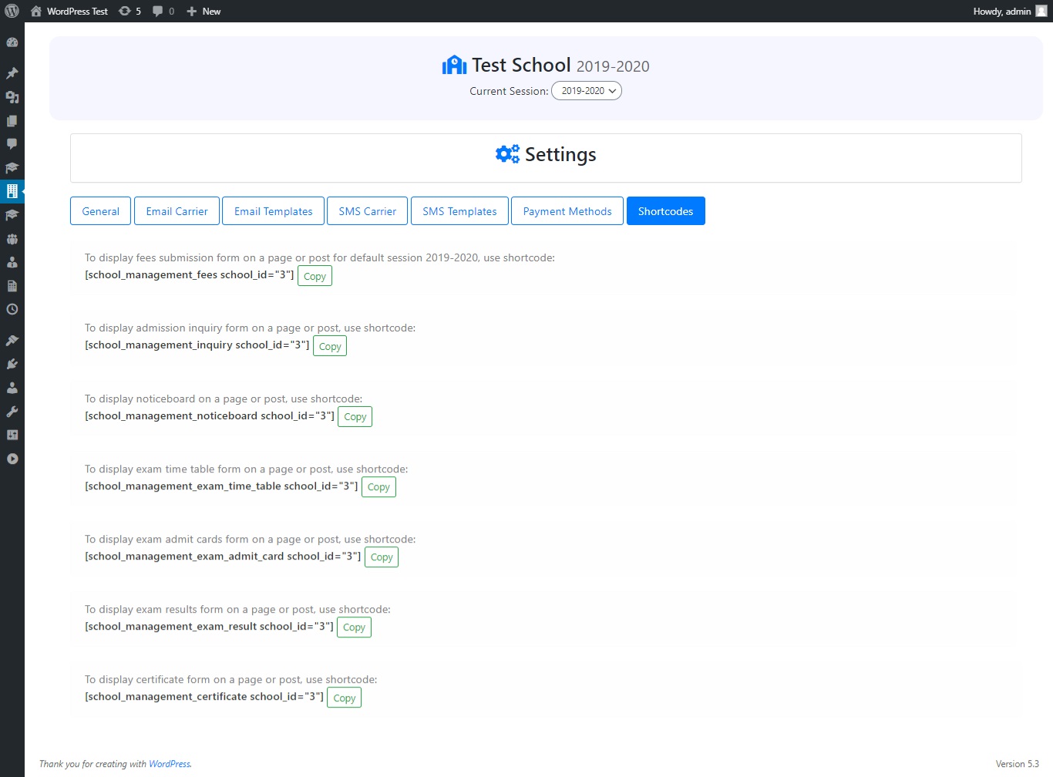
Task: Switch to the Payment Methods tab
Action: [x=567, y=210]
